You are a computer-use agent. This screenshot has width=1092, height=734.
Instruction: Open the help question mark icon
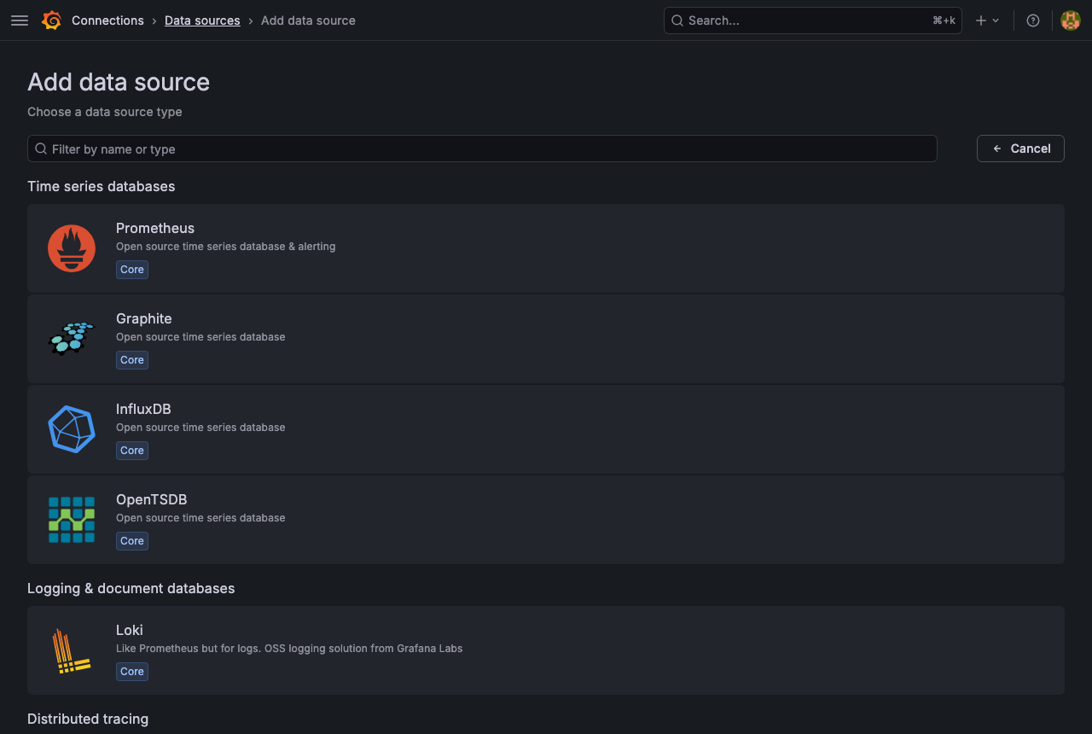point(1033,20)
